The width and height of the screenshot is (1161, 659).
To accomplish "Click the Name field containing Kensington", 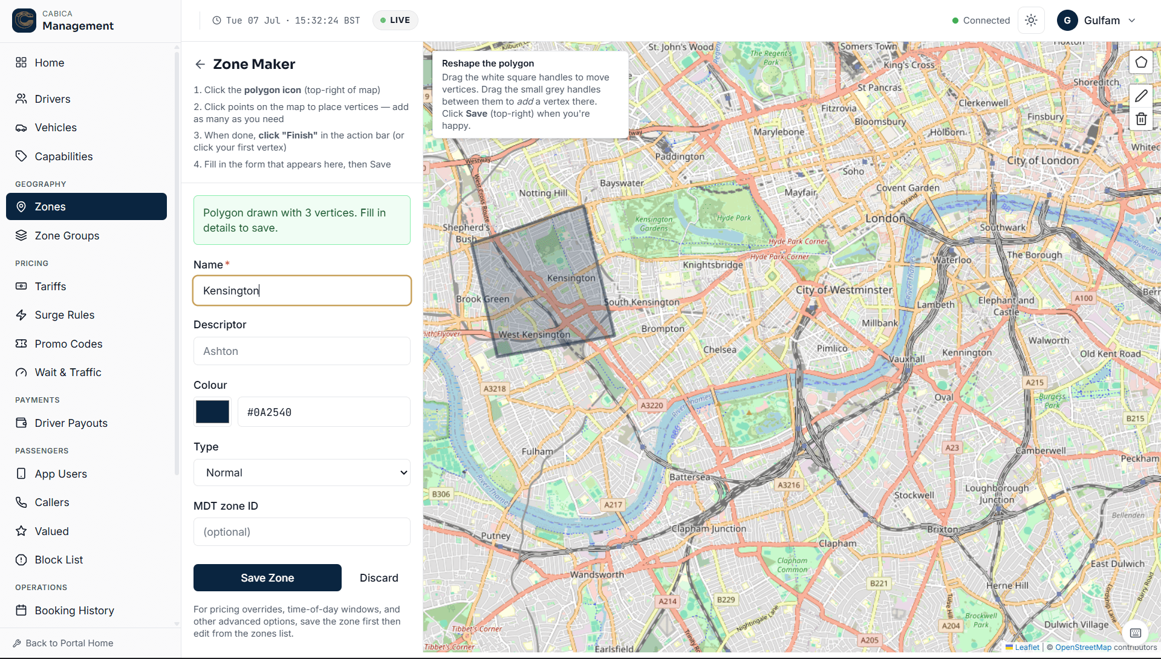I will (x=302, y=290).
